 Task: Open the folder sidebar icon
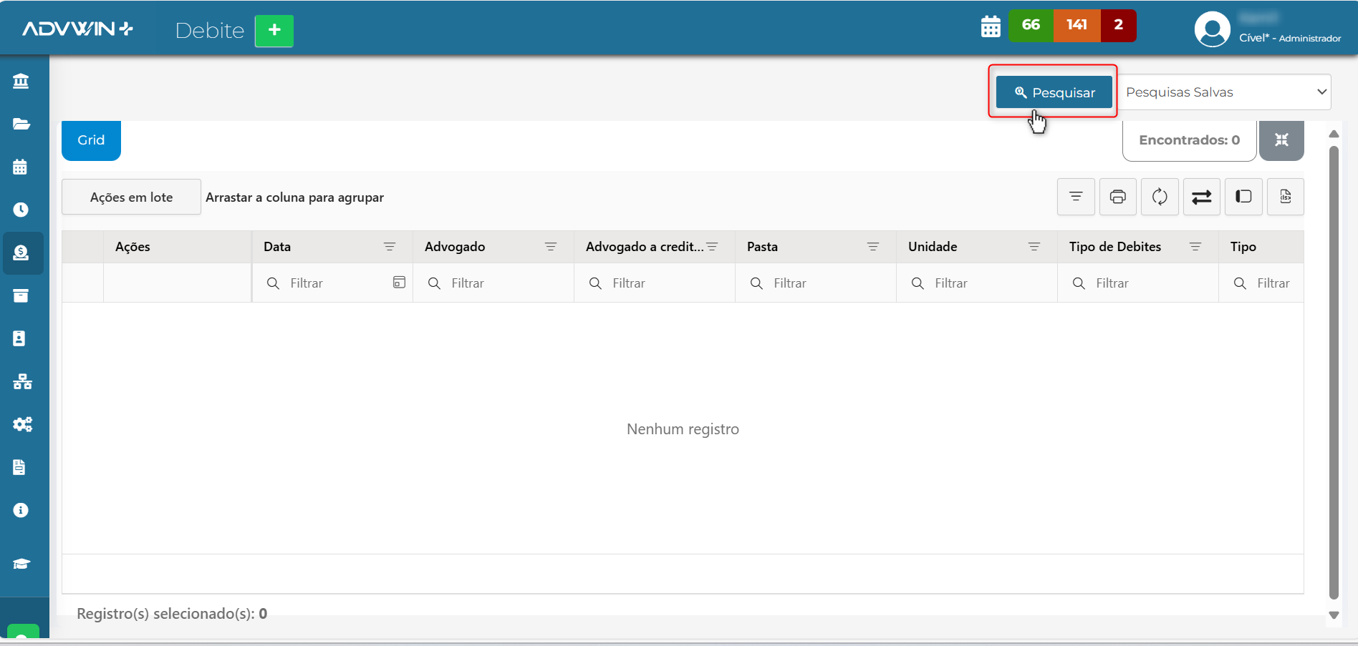[x=21, y=124]
